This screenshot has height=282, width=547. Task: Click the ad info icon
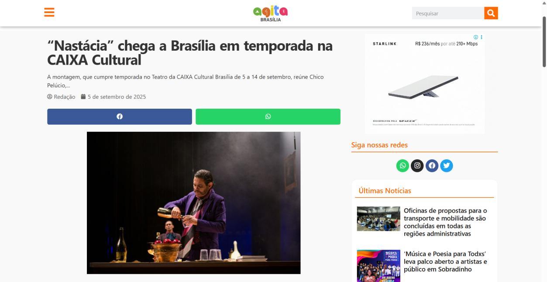(476, 37)
